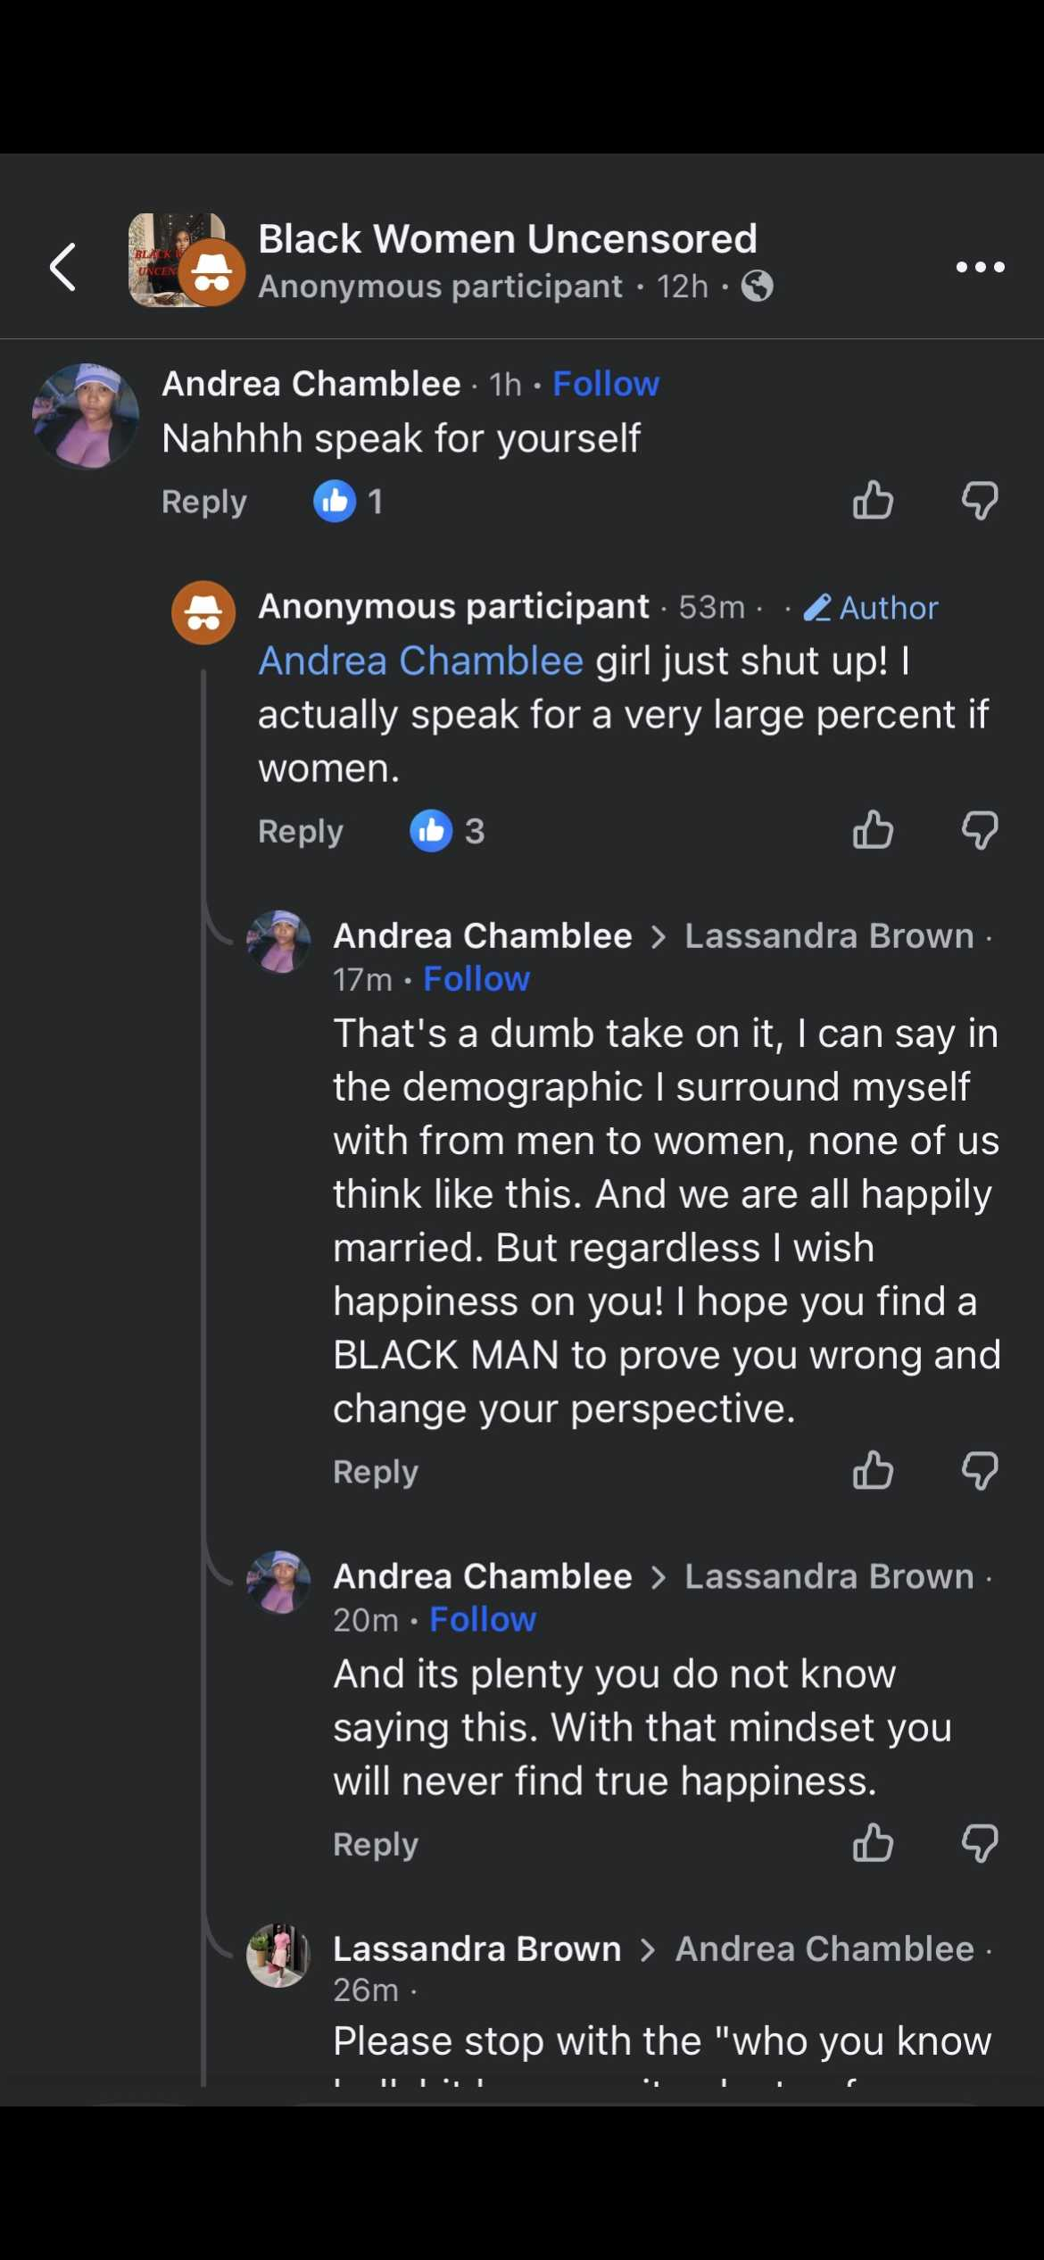Open Andrea Chamblee's large profile picture
Image resolution: width=1044 pixels, height=2260 pixels.
coord(86,416)
